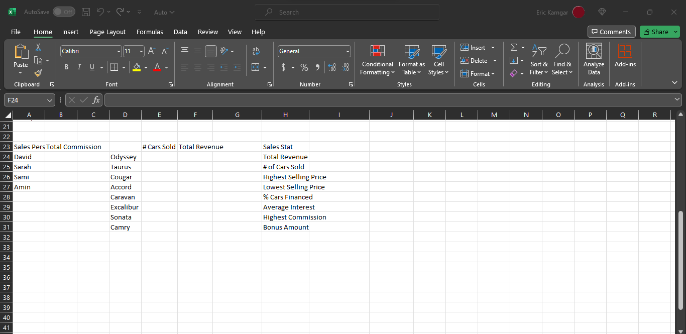Toggle the AutoSave switch

pyautogui.click(x=64, y=12)
